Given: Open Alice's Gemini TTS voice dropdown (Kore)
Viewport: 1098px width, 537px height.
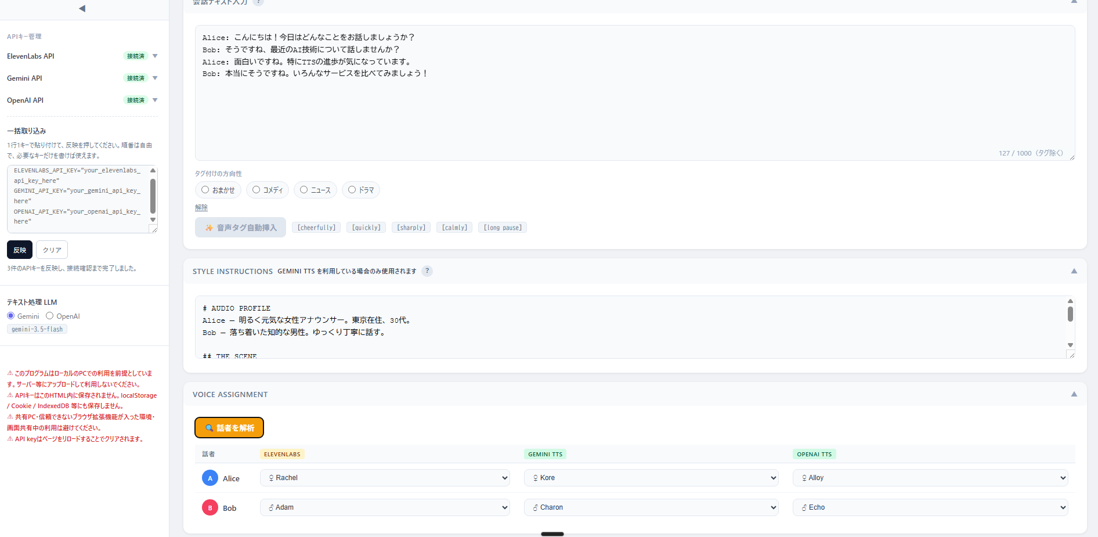Looking at the screenshot, I should [x=651, y=478].
